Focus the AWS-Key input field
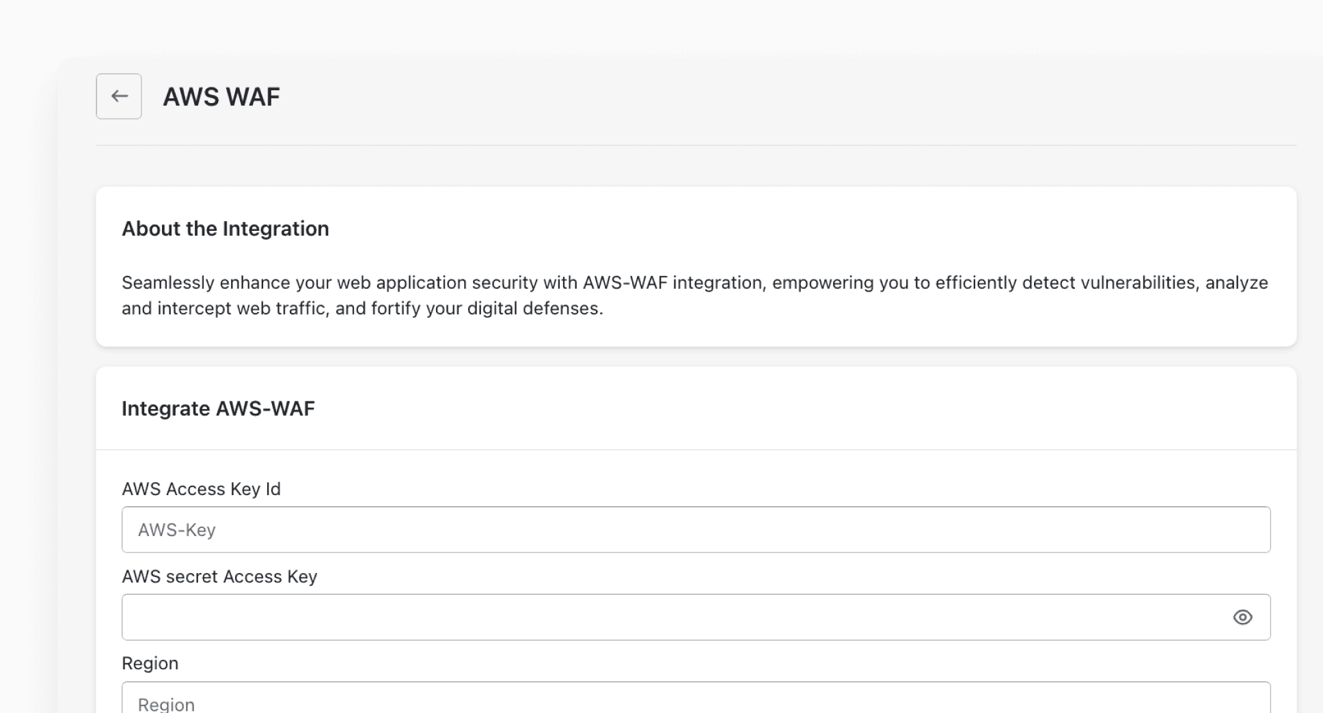 click(x=696, y=530)
